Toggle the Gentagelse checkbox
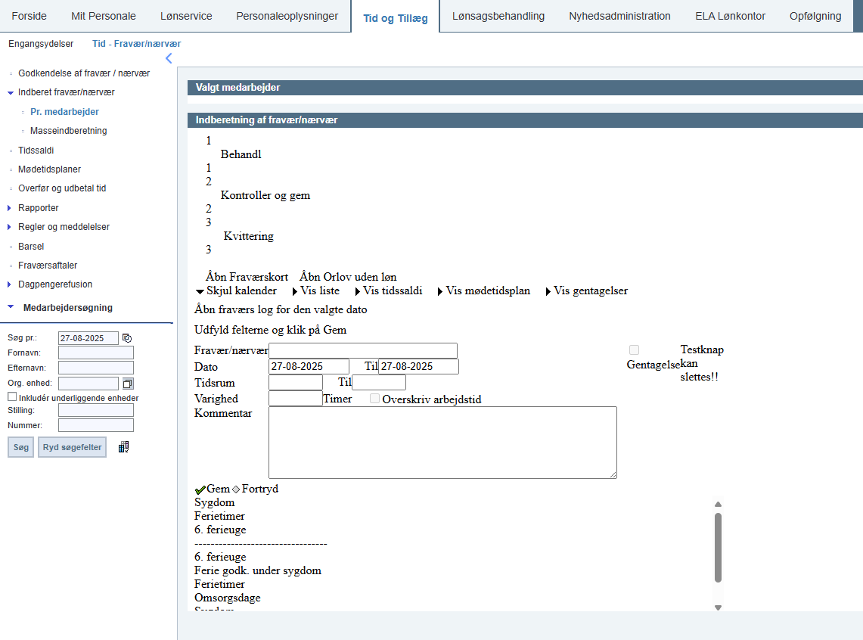 pyautogui.click(x=634, y=350)
